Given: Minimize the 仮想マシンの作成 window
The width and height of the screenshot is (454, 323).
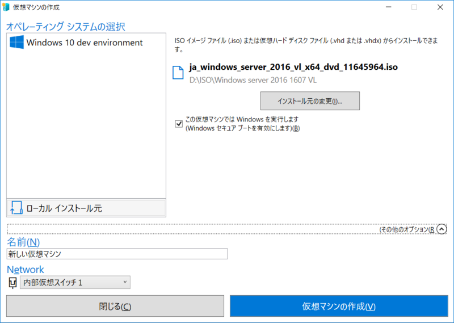Looking at the screenshot, I should pyautogui.click(x=389, y=7).
